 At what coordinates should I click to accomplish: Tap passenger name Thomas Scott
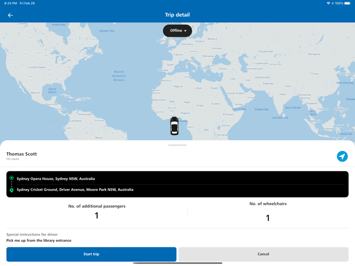(21, 154)
